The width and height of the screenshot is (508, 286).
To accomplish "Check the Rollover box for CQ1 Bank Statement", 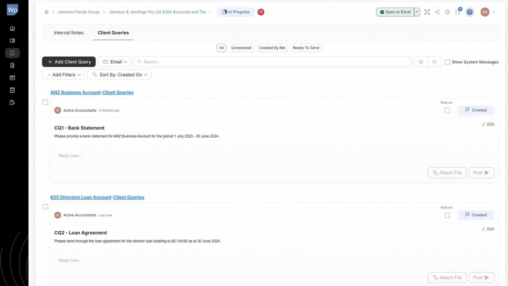I will coord(447,110).
